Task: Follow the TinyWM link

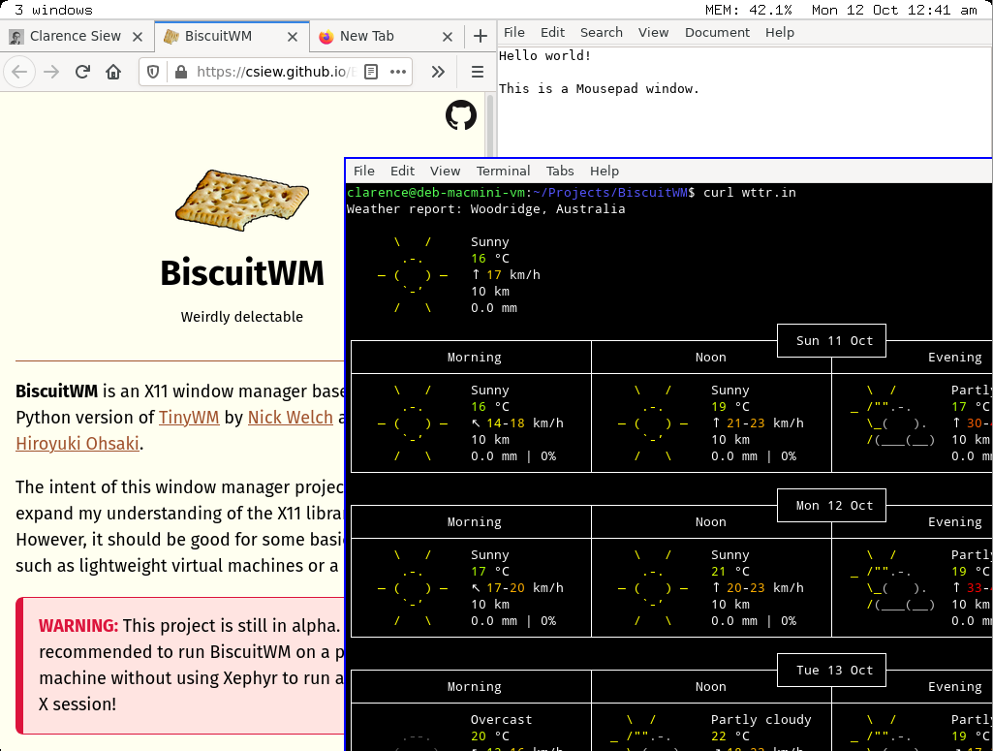Action: 189,418
